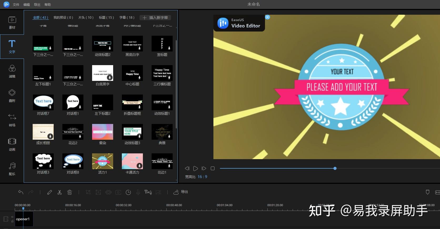Download the 卡通活力 template via arrow icon
The image size is (440, 229).
139,166
